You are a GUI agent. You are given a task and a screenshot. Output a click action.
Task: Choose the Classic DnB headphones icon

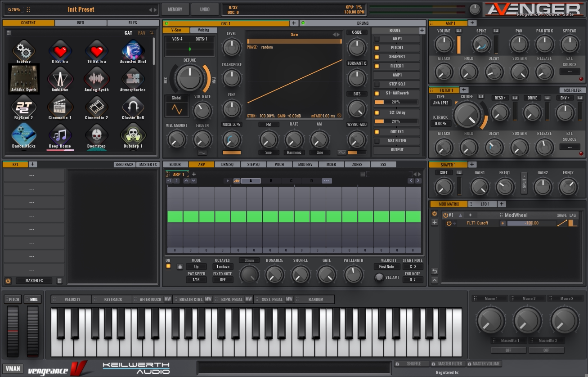click(x=133, y=107)
